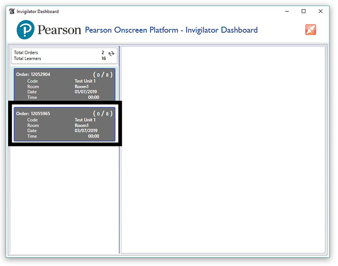Close the Invigilator Dashboard window

pos(321,11)
